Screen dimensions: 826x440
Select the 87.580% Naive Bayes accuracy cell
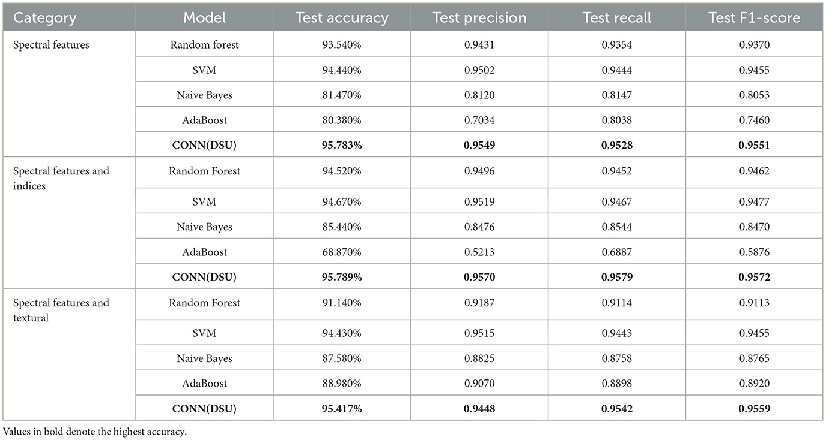coord(342,358)
